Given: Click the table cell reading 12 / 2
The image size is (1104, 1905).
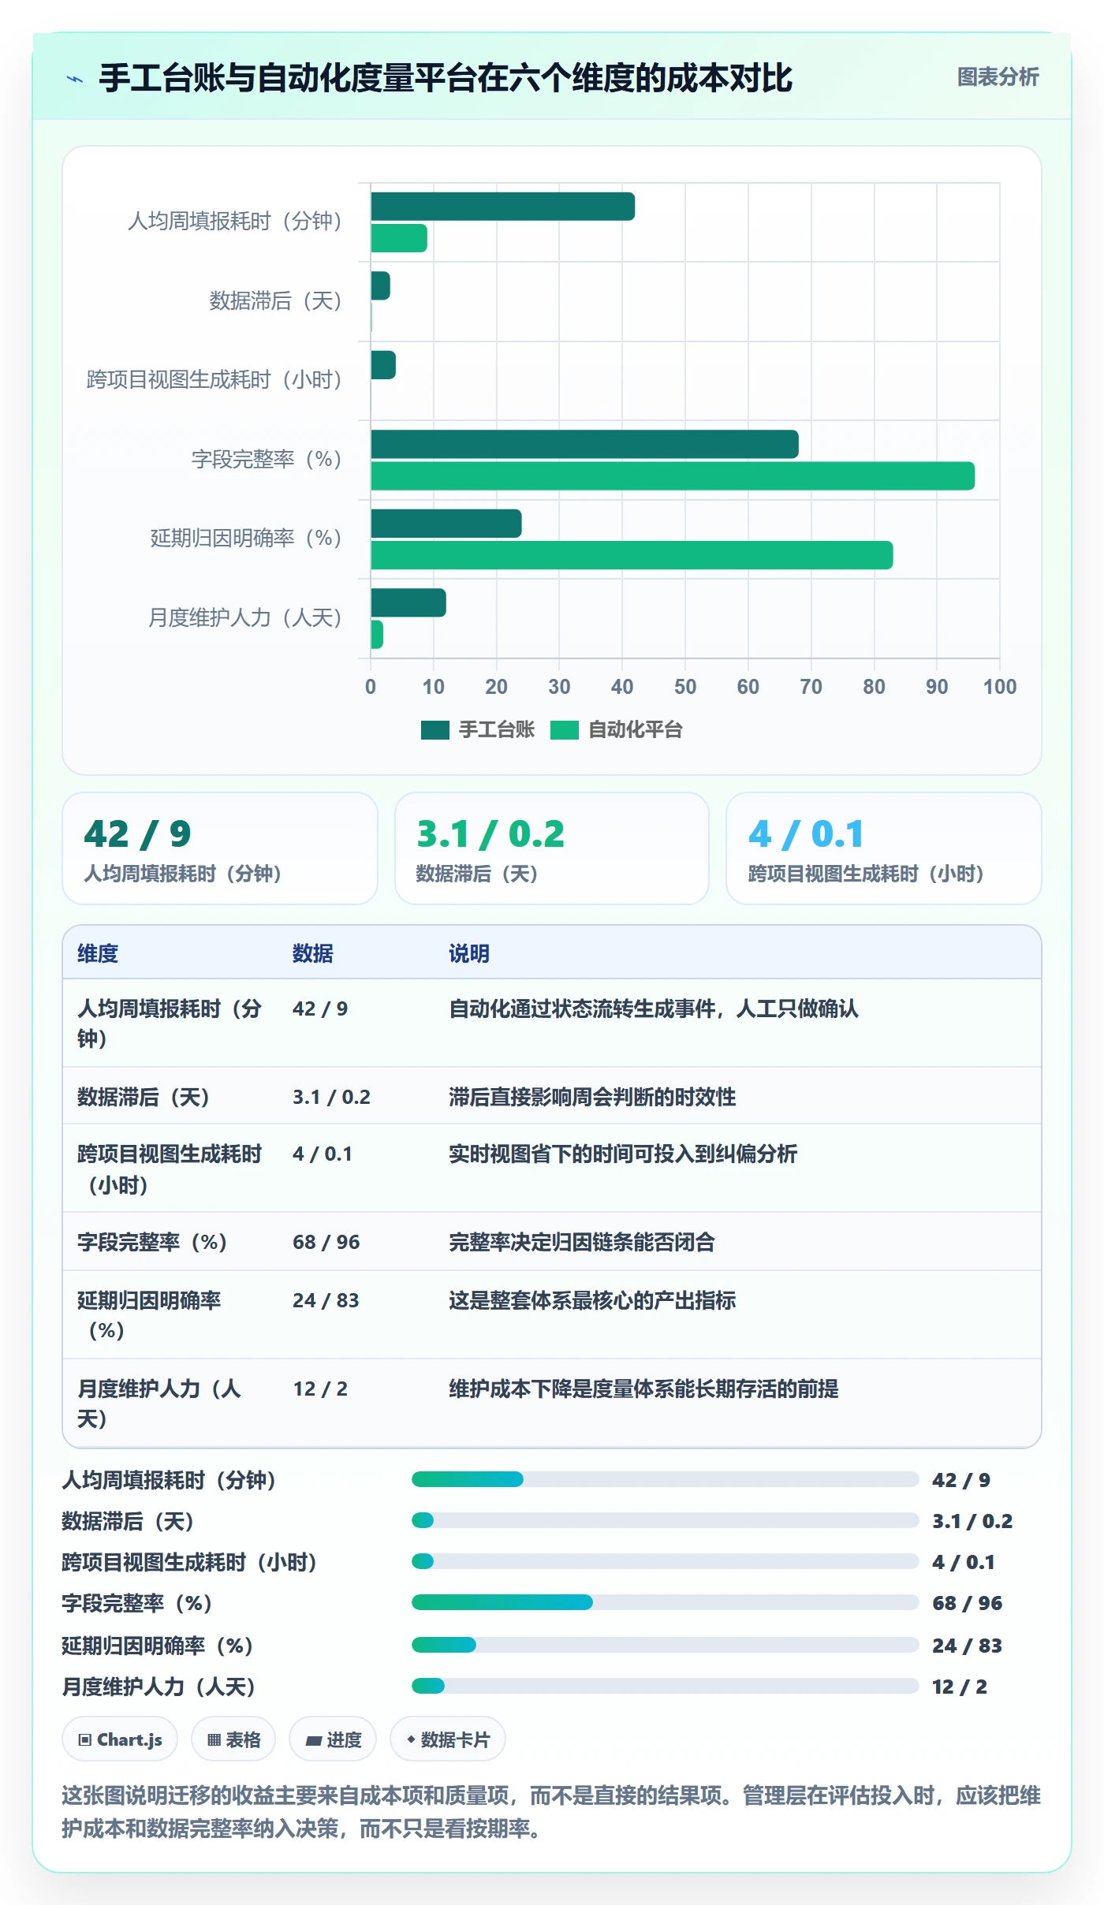Looking at the screenshot, I should [x=320, y=1389].
